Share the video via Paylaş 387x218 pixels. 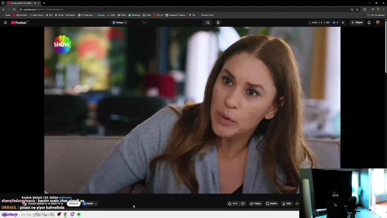(255, 203)
